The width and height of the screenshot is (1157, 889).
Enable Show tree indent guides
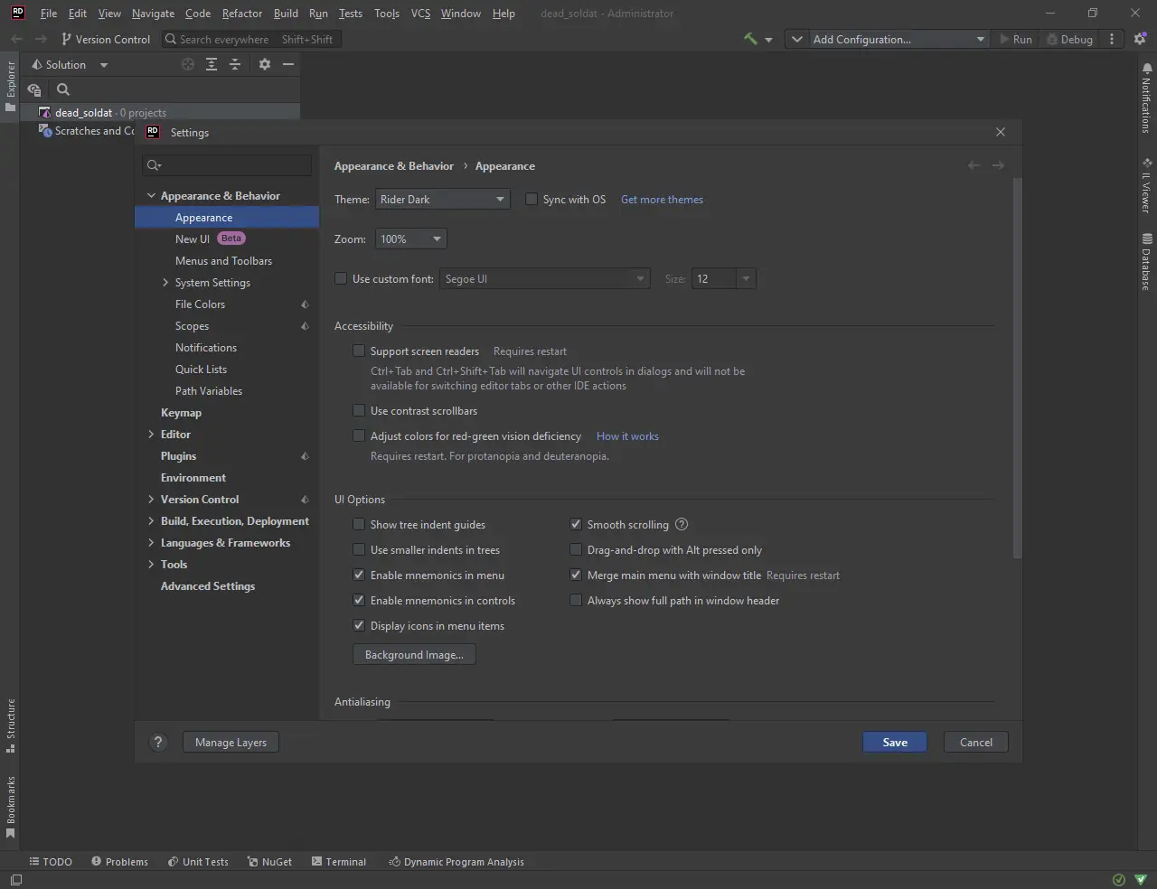coord(359,525)
